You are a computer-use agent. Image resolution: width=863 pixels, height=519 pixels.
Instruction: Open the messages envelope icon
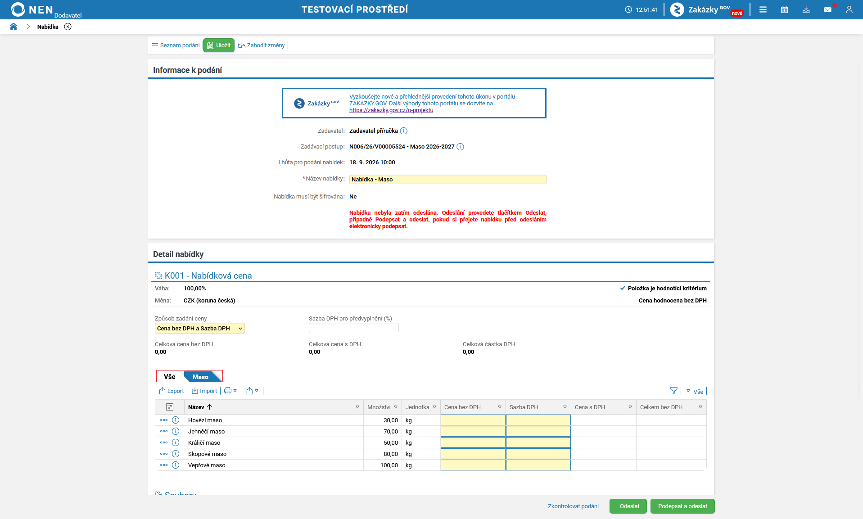point(827,9)
